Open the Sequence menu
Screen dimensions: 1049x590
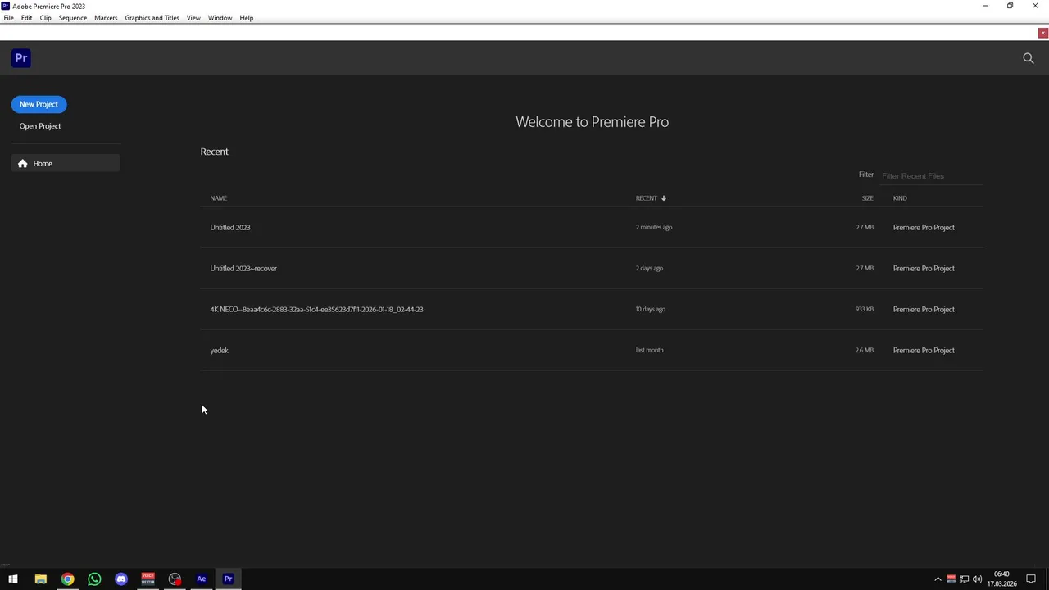(73, 18)
